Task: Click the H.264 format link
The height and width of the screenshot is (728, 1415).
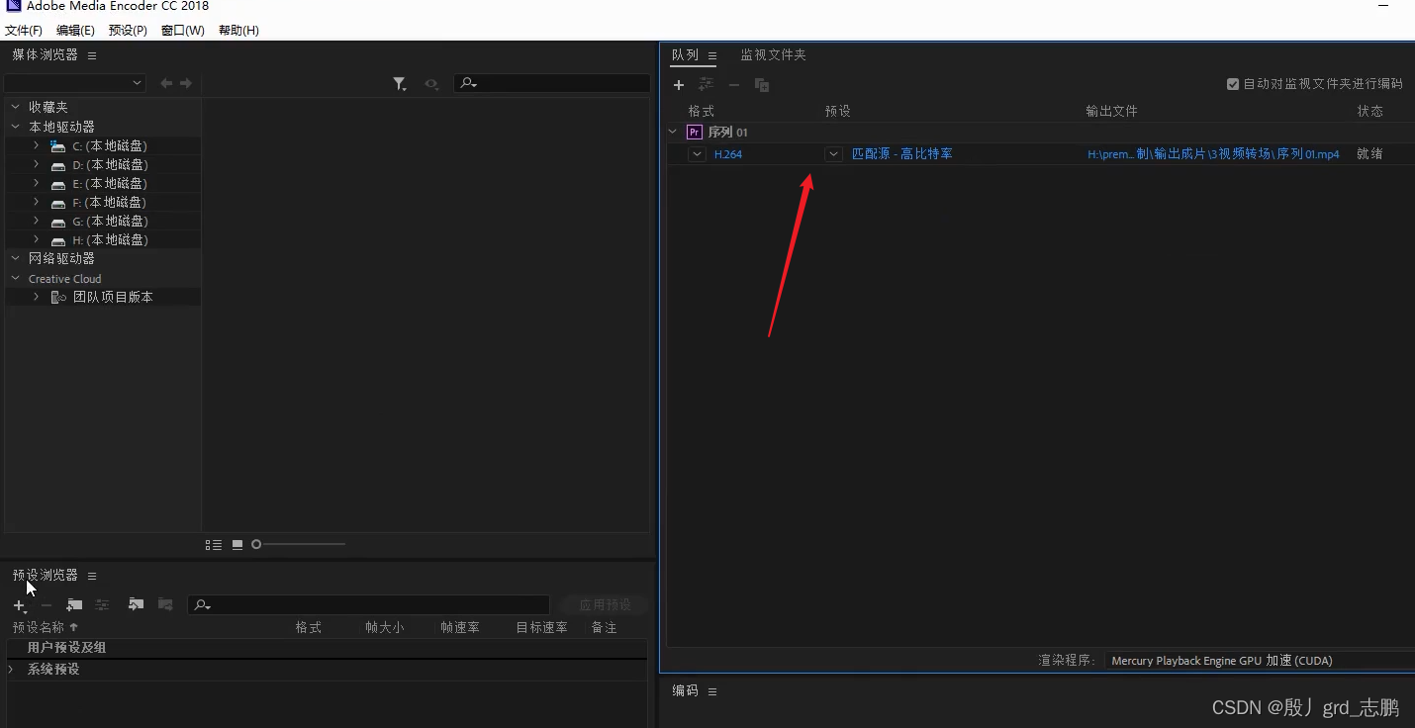Action: pyautogui.click(x=728, y=154)
